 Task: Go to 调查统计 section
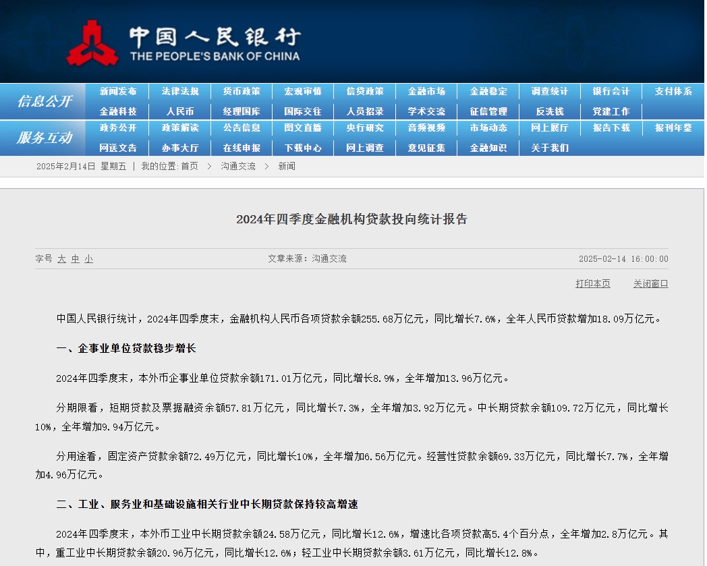click(x=550, y=92)
